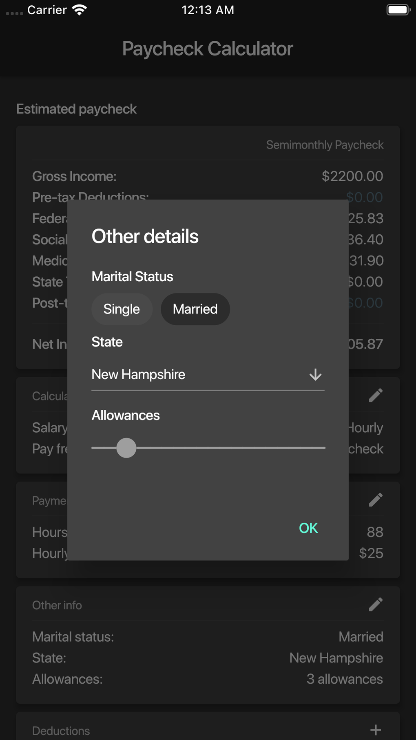The height and width of the screenshot is (740, 416).
Task: Tap the battery indicator icon
Action: pyautogui.click(x=398, y=10)
